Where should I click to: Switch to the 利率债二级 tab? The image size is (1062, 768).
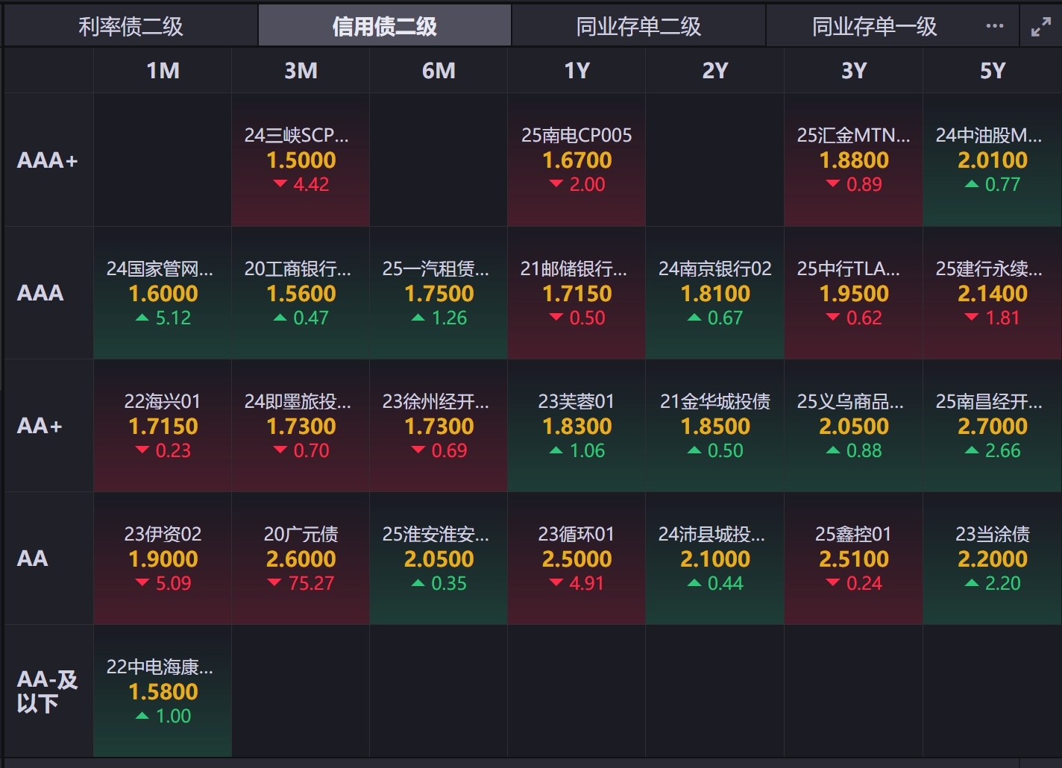pos(131,27)
